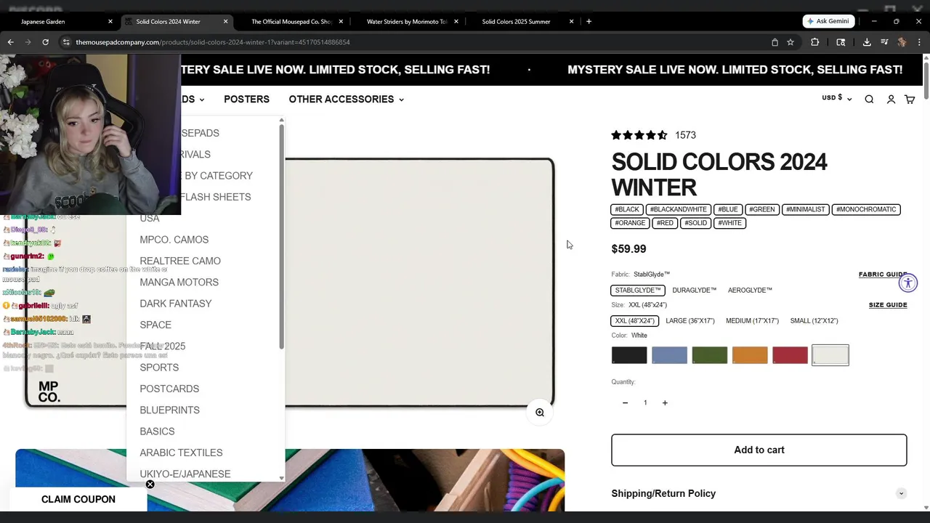Image resolution: width=930 pixels, height=523 pixels.
Task: Expand the USD currency selector
Action: coord(836,98)
